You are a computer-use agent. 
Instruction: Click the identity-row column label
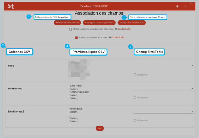pyautogui.click(x=15, y=89)
